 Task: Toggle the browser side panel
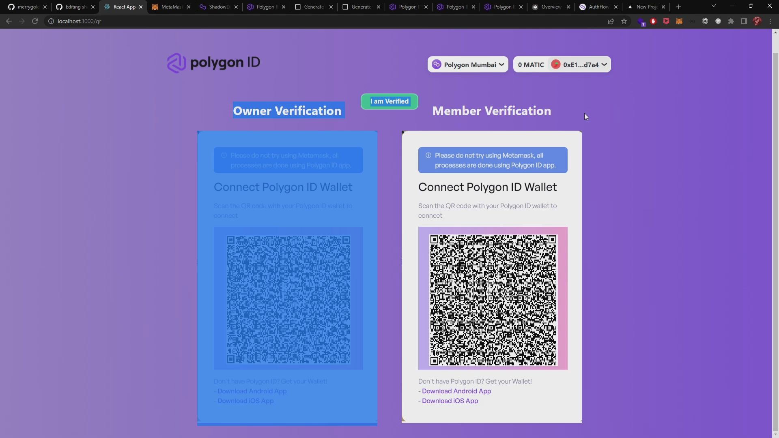tap(744, 21)
